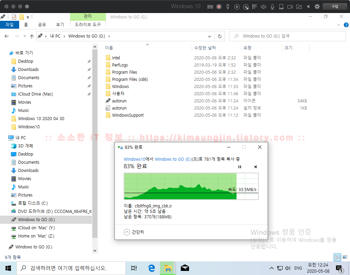Select the WindowsSupport folder
This screenshot has height=275, width=350.
(x=128, y=115)
